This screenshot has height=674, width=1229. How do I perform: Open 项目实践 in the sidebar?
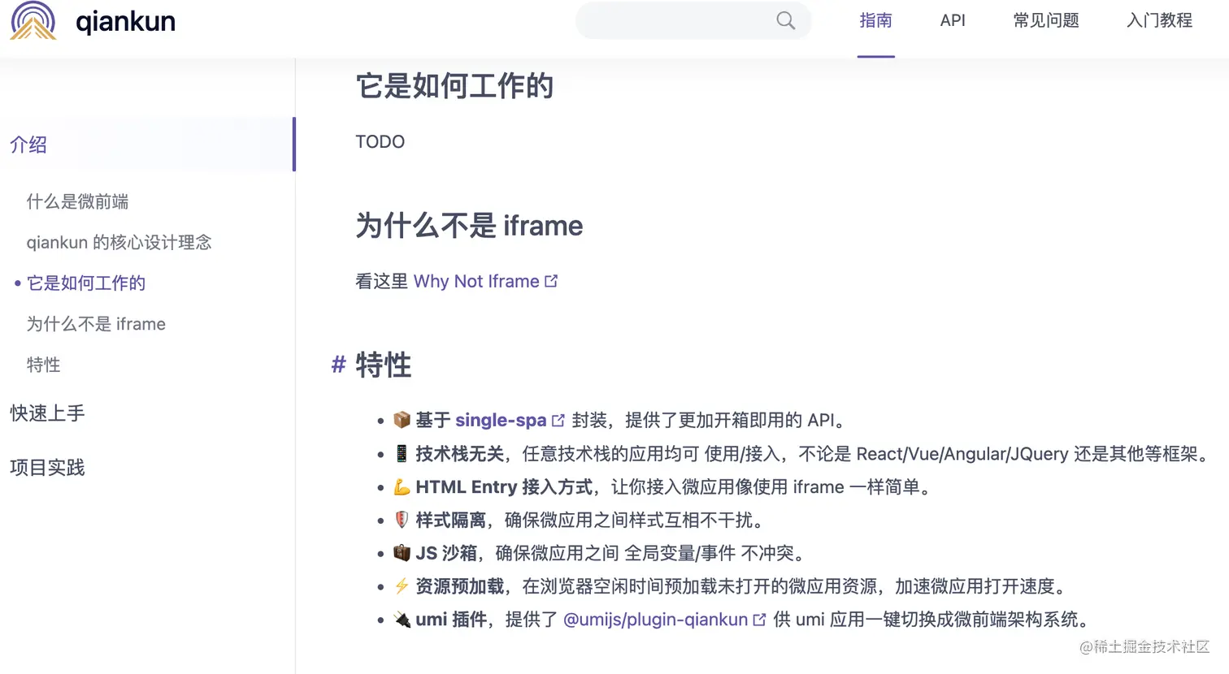(47, 467)
